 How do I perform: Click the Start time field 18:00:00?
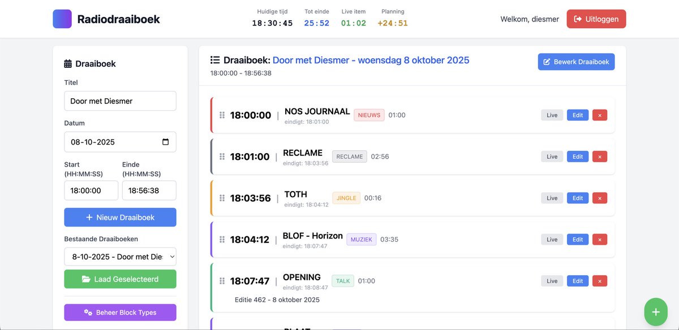point(91,190)
